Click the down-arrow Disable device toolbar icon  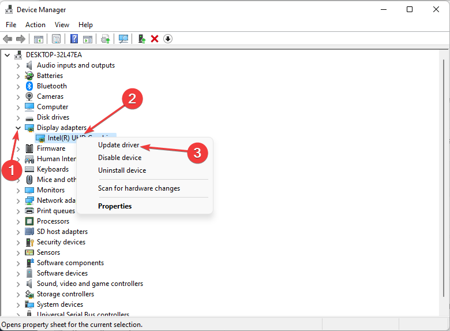coord(168,39)
